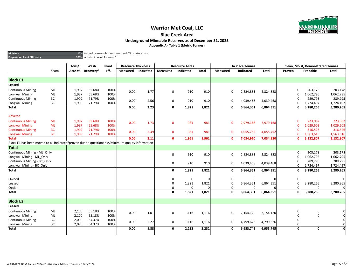Click the Marshall Miller & Associates logo

pos(318,25)
